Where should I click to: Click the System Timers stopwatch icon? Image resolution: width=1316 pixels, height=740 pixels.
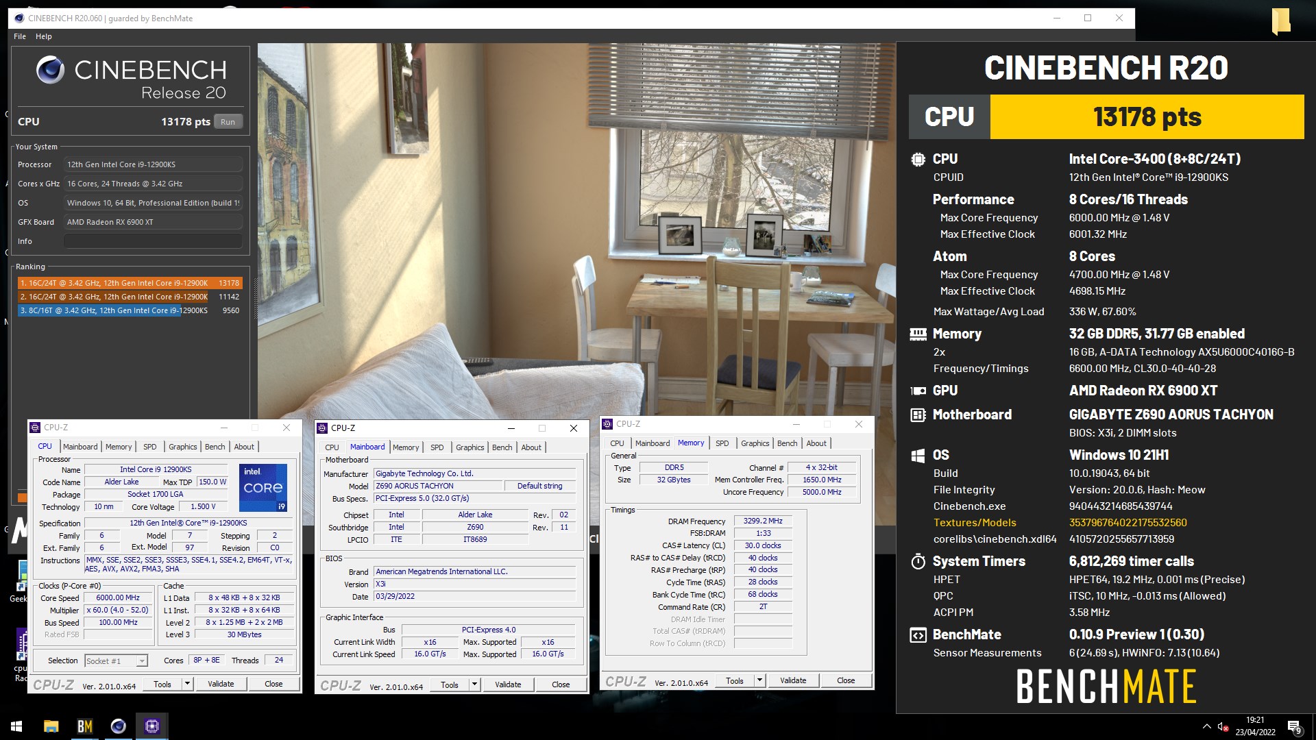pyautogui.click(x=918, y=562)
